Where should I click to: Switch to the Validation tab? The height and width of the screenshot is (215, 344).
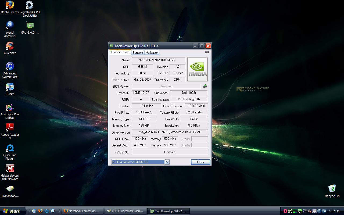coord(152,52)
